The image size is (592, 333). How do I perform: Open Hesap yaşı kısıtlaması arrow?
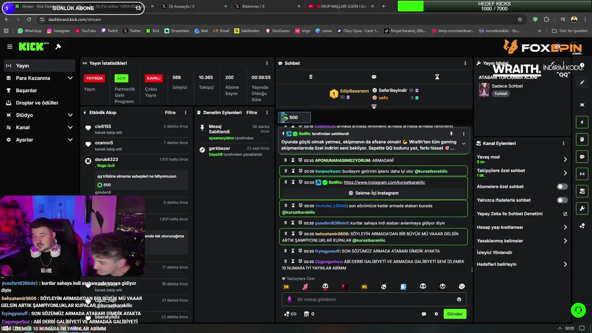click(x=565, y=228)
